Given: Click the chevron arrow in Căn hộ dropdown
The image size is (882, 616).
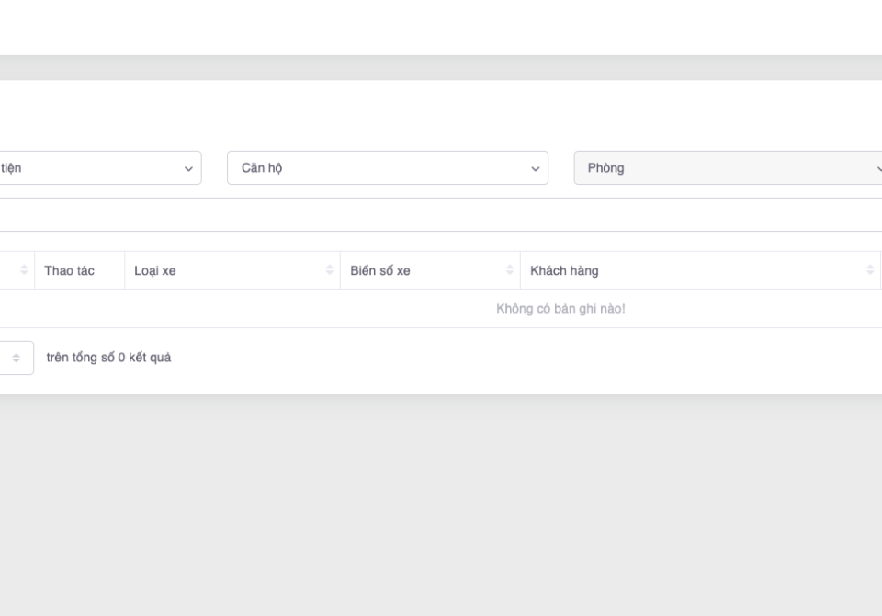Looking at the screenshot, I should tap(535, 169).
